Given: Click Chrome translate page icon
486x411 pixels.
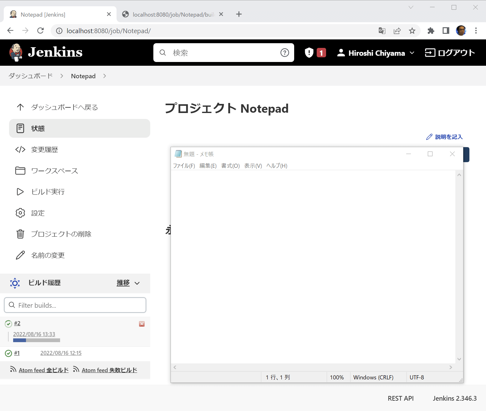Looking at the screenshot, I should pyautogui.click(x=382, y=31).
